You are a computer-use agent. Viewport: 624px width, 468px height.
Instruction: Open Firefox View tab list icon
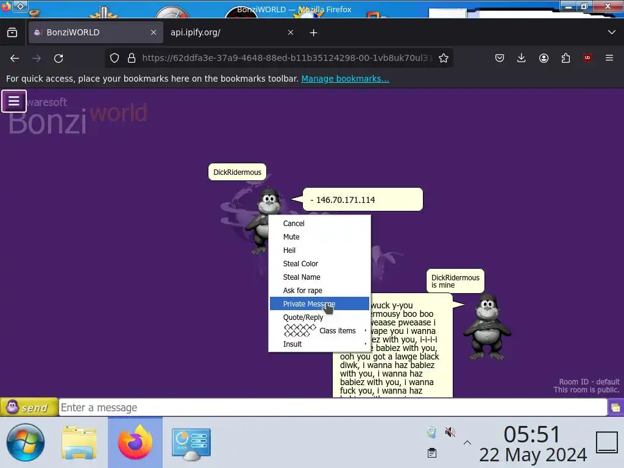(12, 32)
